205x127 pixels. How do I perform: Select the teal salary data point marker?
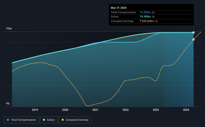tap(193, 32)
